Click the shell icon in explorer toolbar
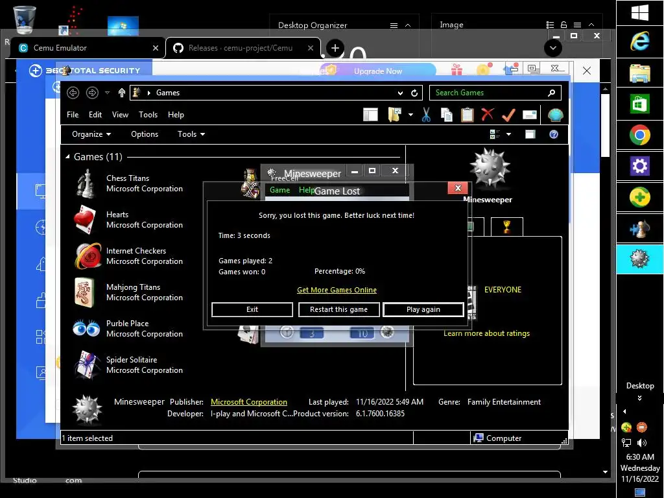664x498 pixels. 555,115
